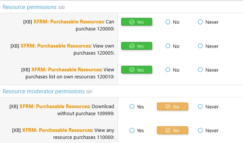Click Yes for View own purchases 120005
Image resolution: width=243 pixels, height=143 pixels.
pyautogui.click(x=136, y=46)
